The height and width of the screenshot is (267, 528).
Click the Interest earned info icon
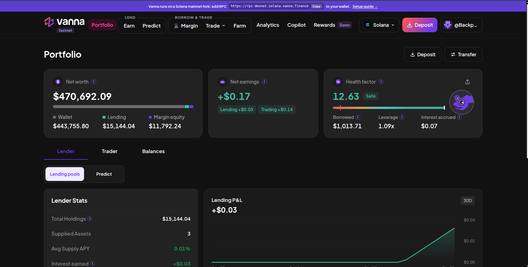(x=92, y=264)
